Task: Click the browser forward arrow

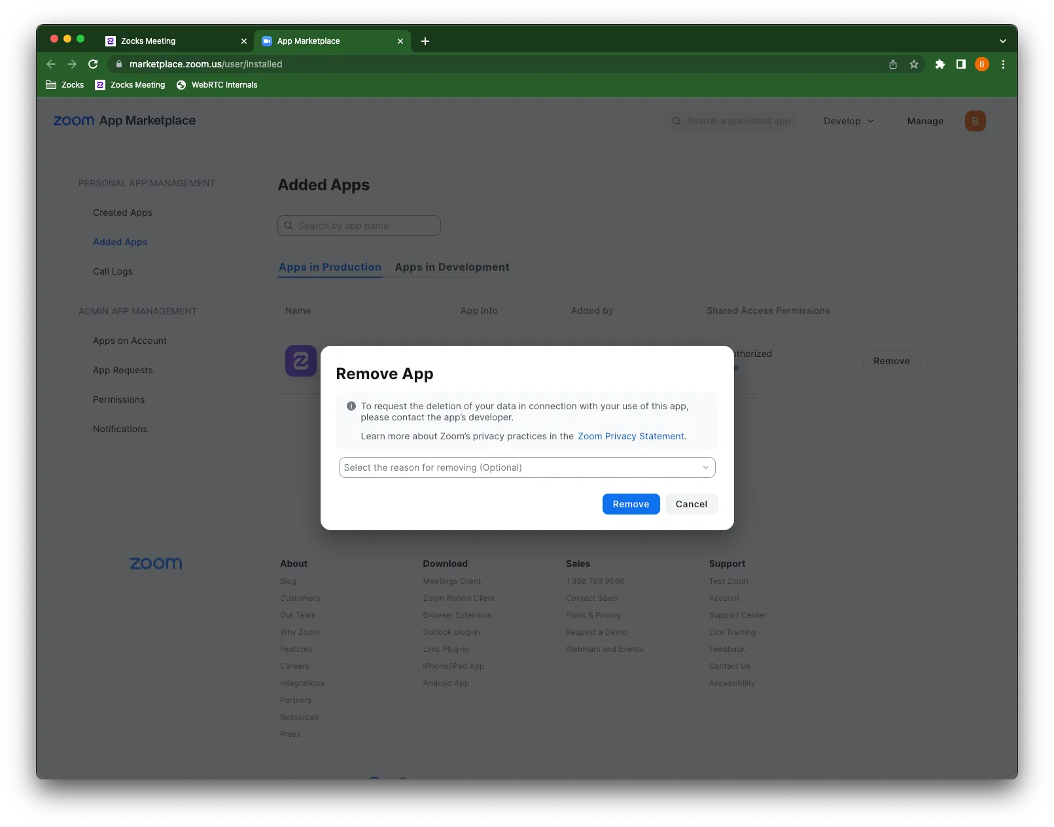Action: [72, 64]
